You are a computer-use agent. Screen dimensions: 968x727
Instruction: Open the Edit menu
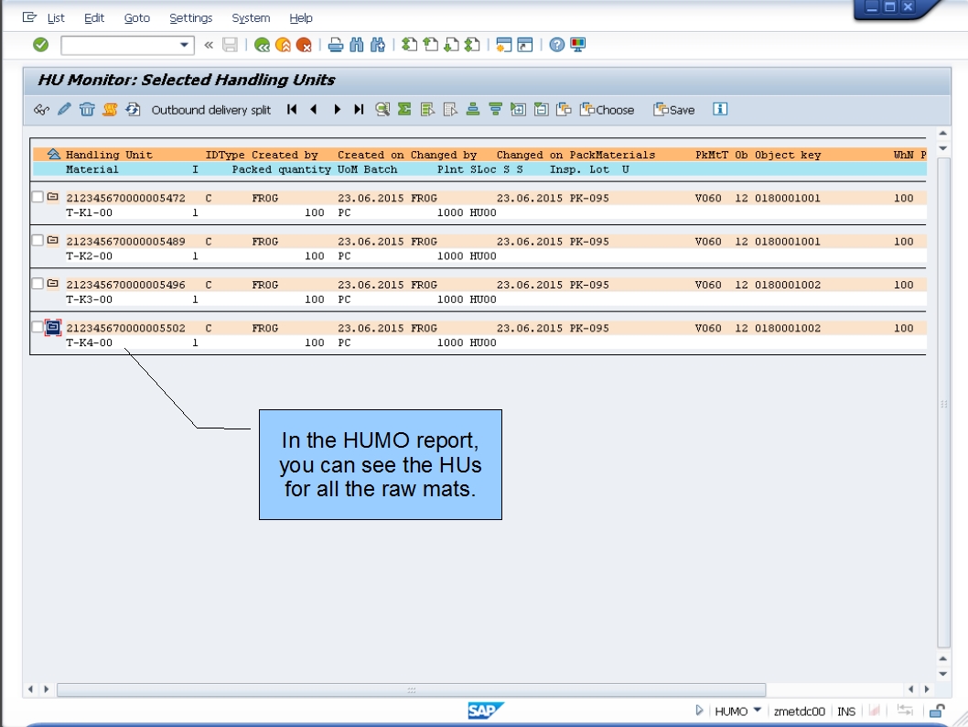(94, 18)
